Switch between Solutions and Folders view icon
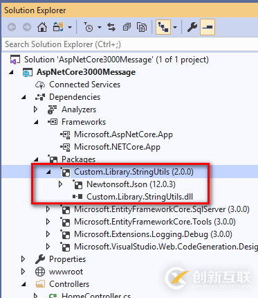This screenshot has width=258, height=298. [x=58, y=27]
